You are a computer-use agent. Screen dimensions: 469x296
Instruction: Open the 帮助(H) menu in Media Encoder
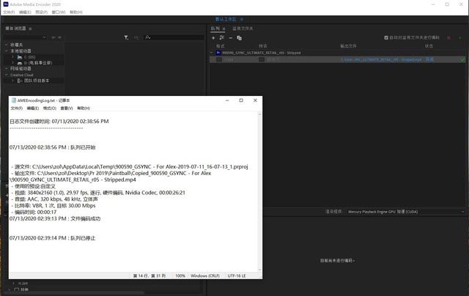pos(76,12)
